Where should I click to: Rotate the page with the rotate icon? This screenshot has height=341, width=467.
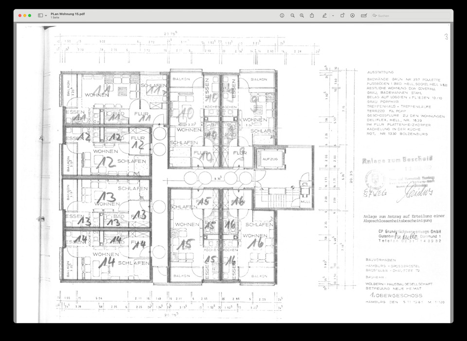click(342, 16)
